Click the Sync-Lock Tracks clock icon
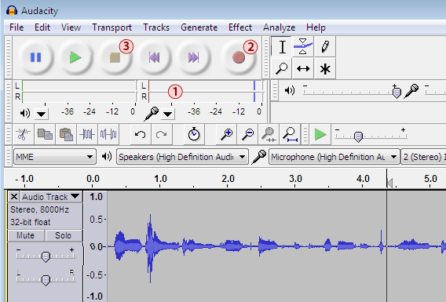This screenshot has width=446, height=302. click(x=194, y=134)
